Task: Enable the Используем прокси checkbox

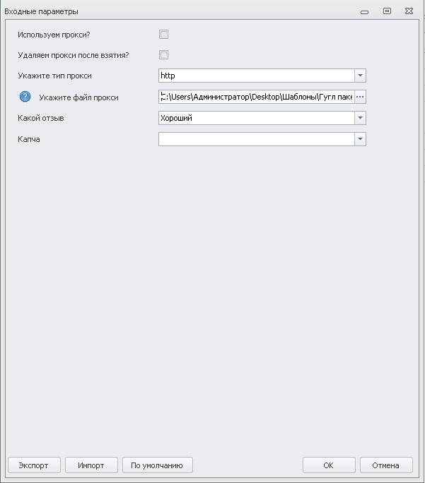Action: tap(164, 35)
